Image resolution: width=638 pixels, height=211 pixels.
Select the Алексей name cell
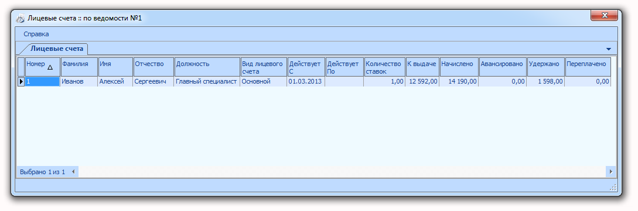[115, 82]
